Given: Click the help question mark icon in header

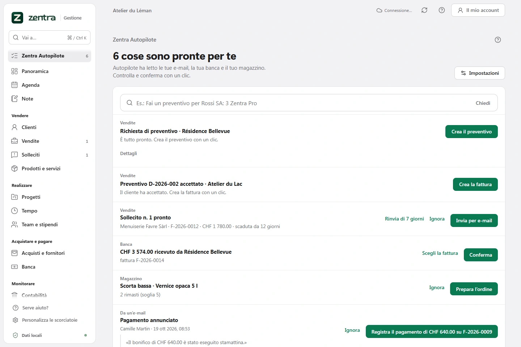Looking at the screenshot, I should 442,10.
